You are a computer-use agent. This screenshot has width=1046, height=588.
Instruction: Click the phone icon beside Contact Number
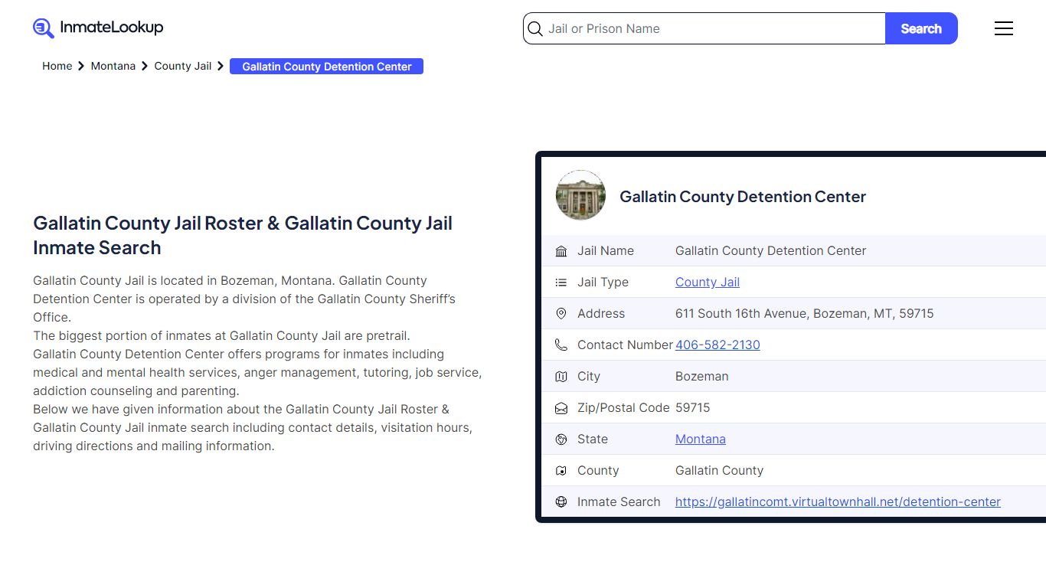[561, 345]
